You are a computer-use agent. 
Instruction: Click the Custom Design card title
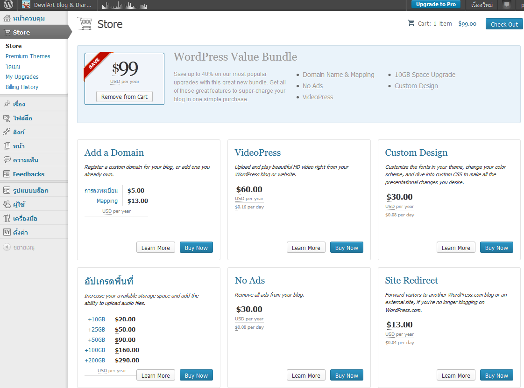pyautogui.click(x=416, y=152)
